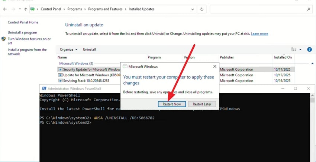Open Uninstall a program link
316x162 pixels.
click(22, 32)
